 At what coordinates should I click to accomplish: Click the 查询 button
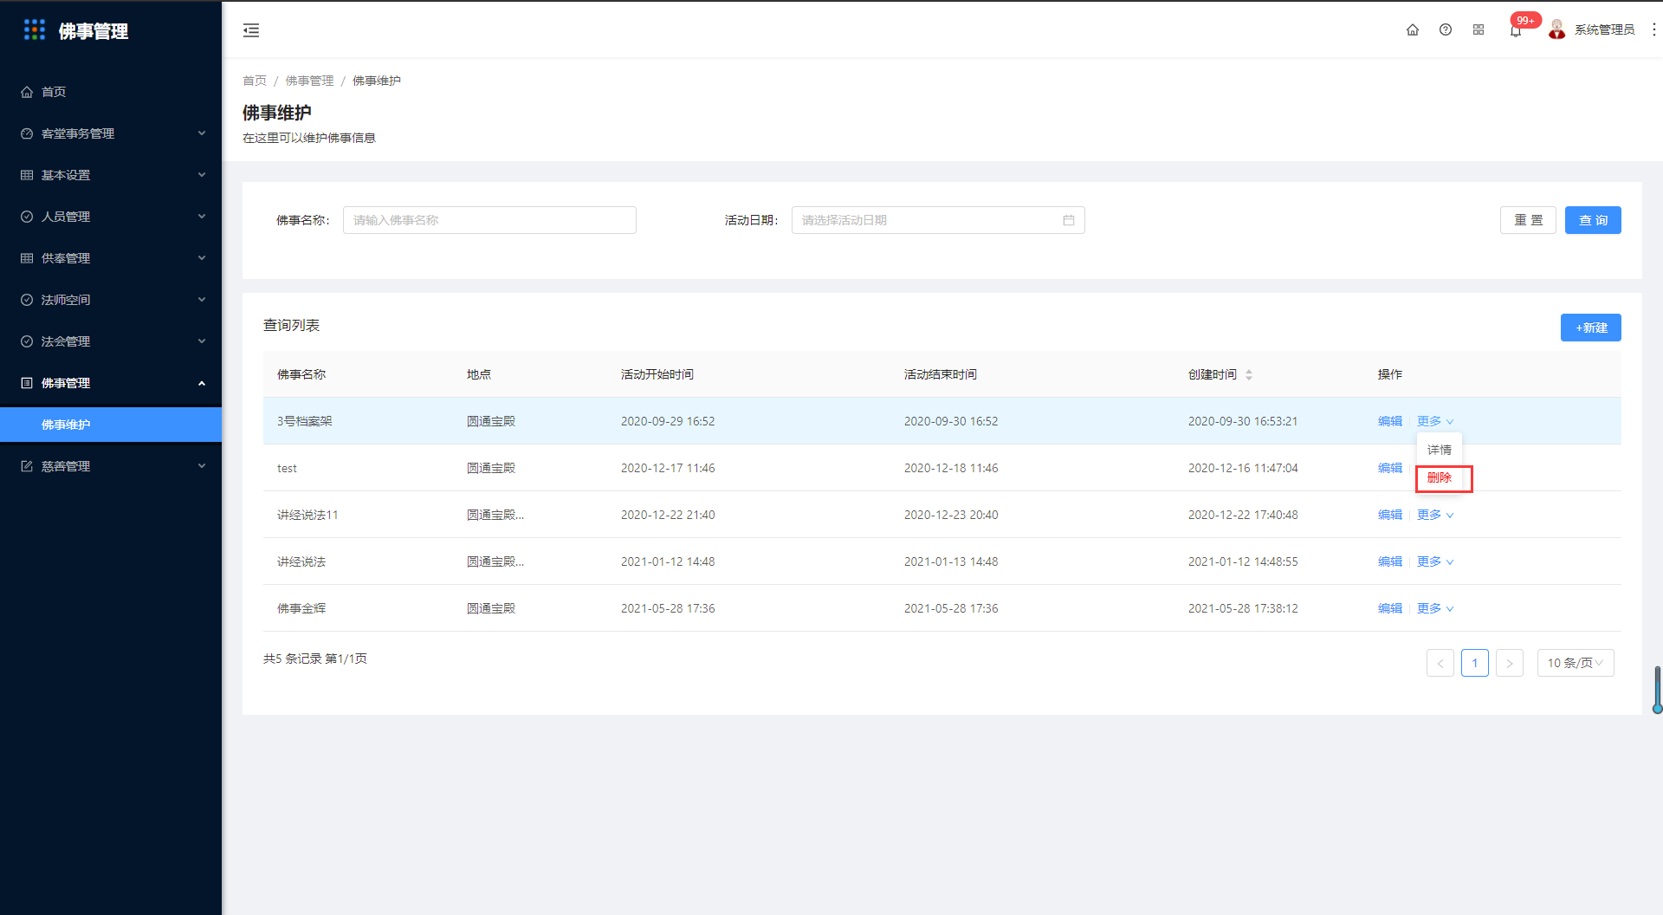tap(1593, 220)
